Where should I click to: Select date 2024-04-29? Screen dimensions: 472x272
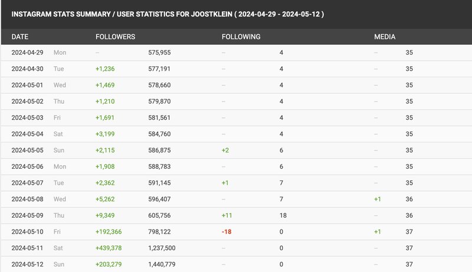pos(27,53)
